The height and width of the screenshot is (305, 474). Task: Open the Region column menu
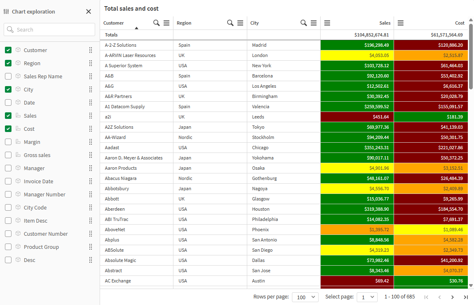(240, 23)
